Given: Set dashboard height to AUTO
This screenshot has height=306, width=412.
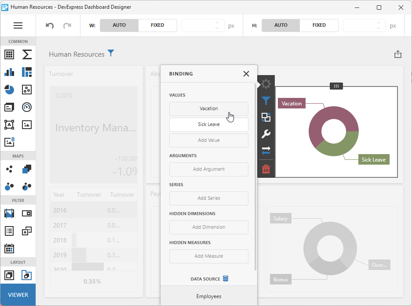Looking at the screenshot, I should [280, 25].
